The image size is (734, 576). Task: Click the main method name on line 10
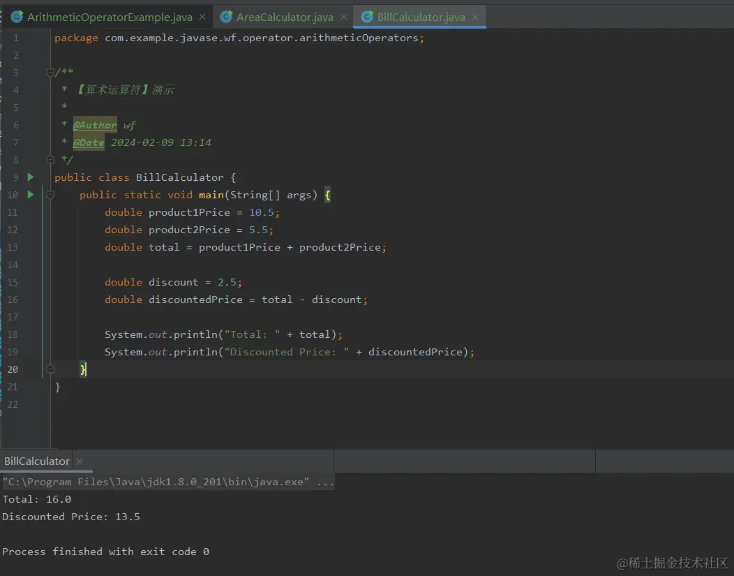(211, 195)
